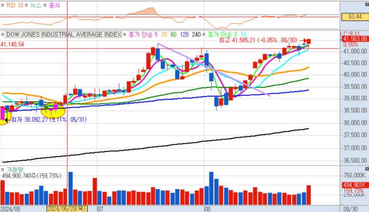The height and width of the screenshot is (212, 369).
Task: Click the 38,000,00 price axis label
Action: tap(355, 123)
